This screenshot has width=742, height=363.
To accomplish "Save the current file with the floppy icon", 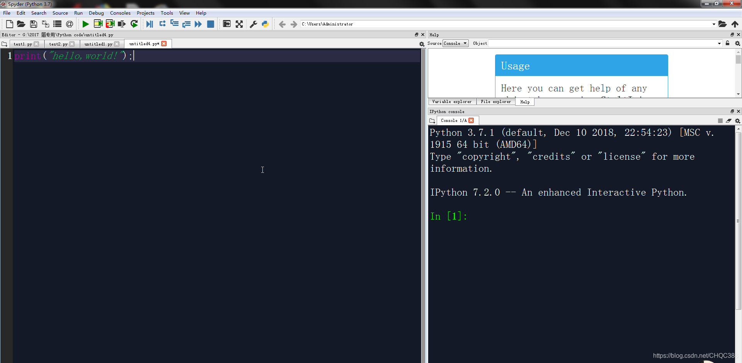I will (x=34, y=24).
